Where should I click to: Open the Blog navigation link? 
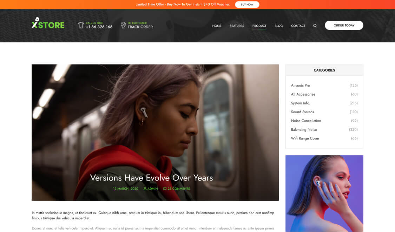pyautogui.click(x=278, y=26)
